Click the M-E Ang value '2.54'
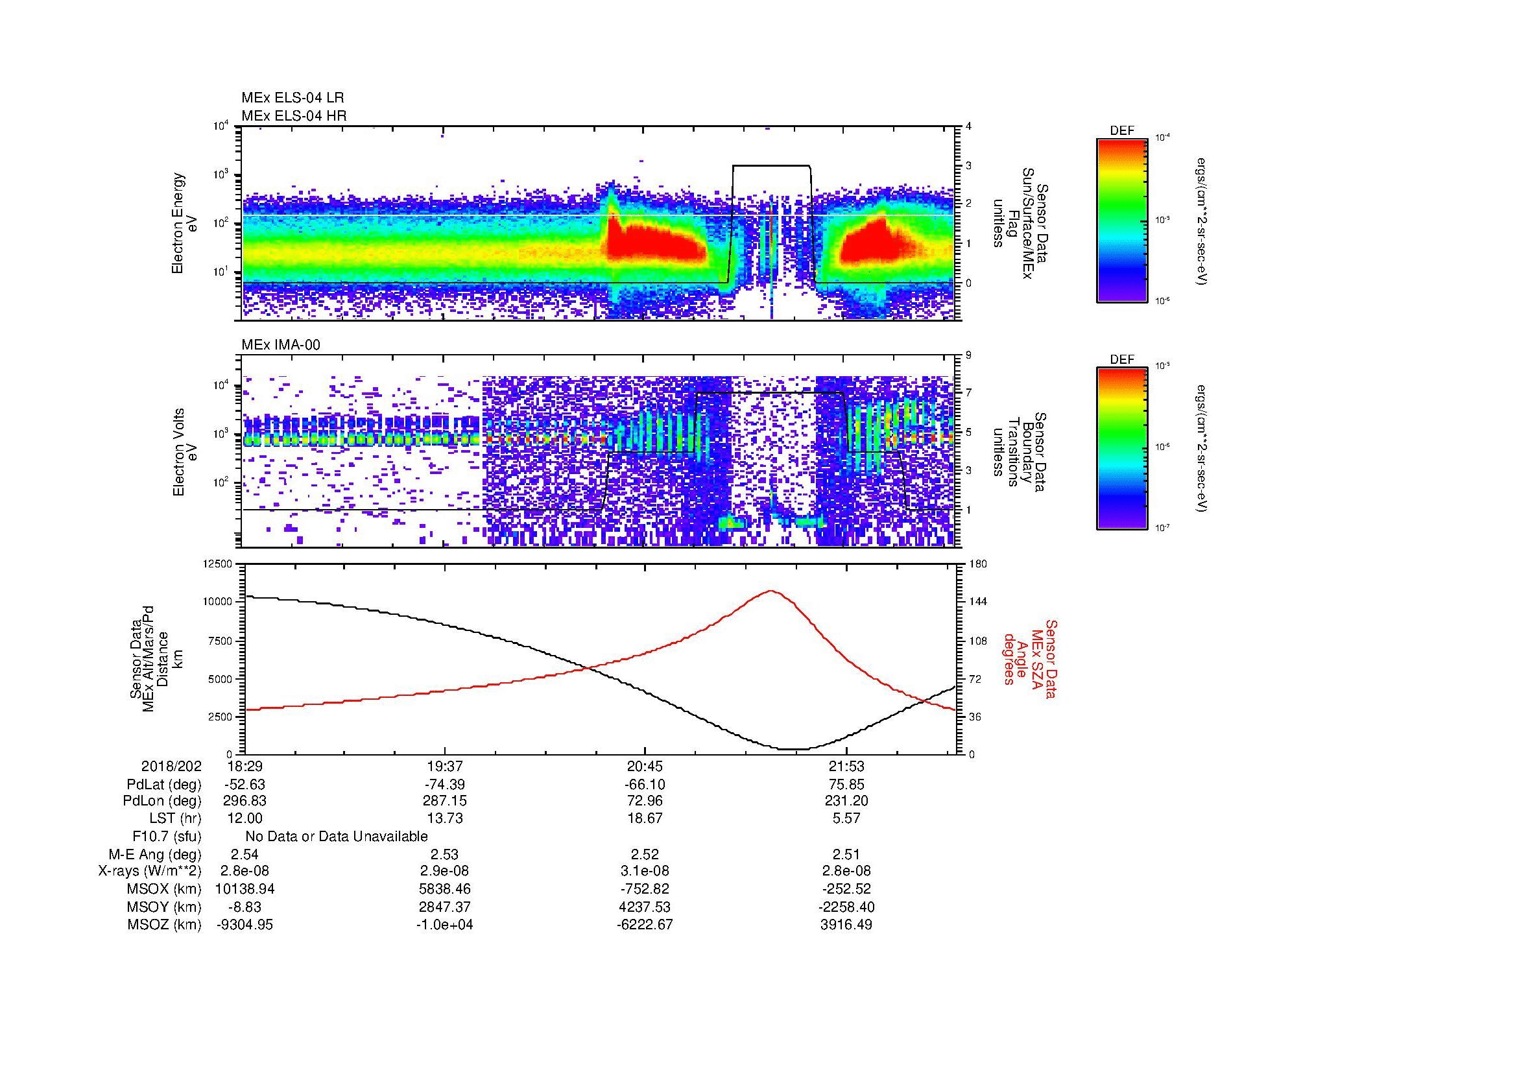The image size is (1517, 1072). (245, 855)
